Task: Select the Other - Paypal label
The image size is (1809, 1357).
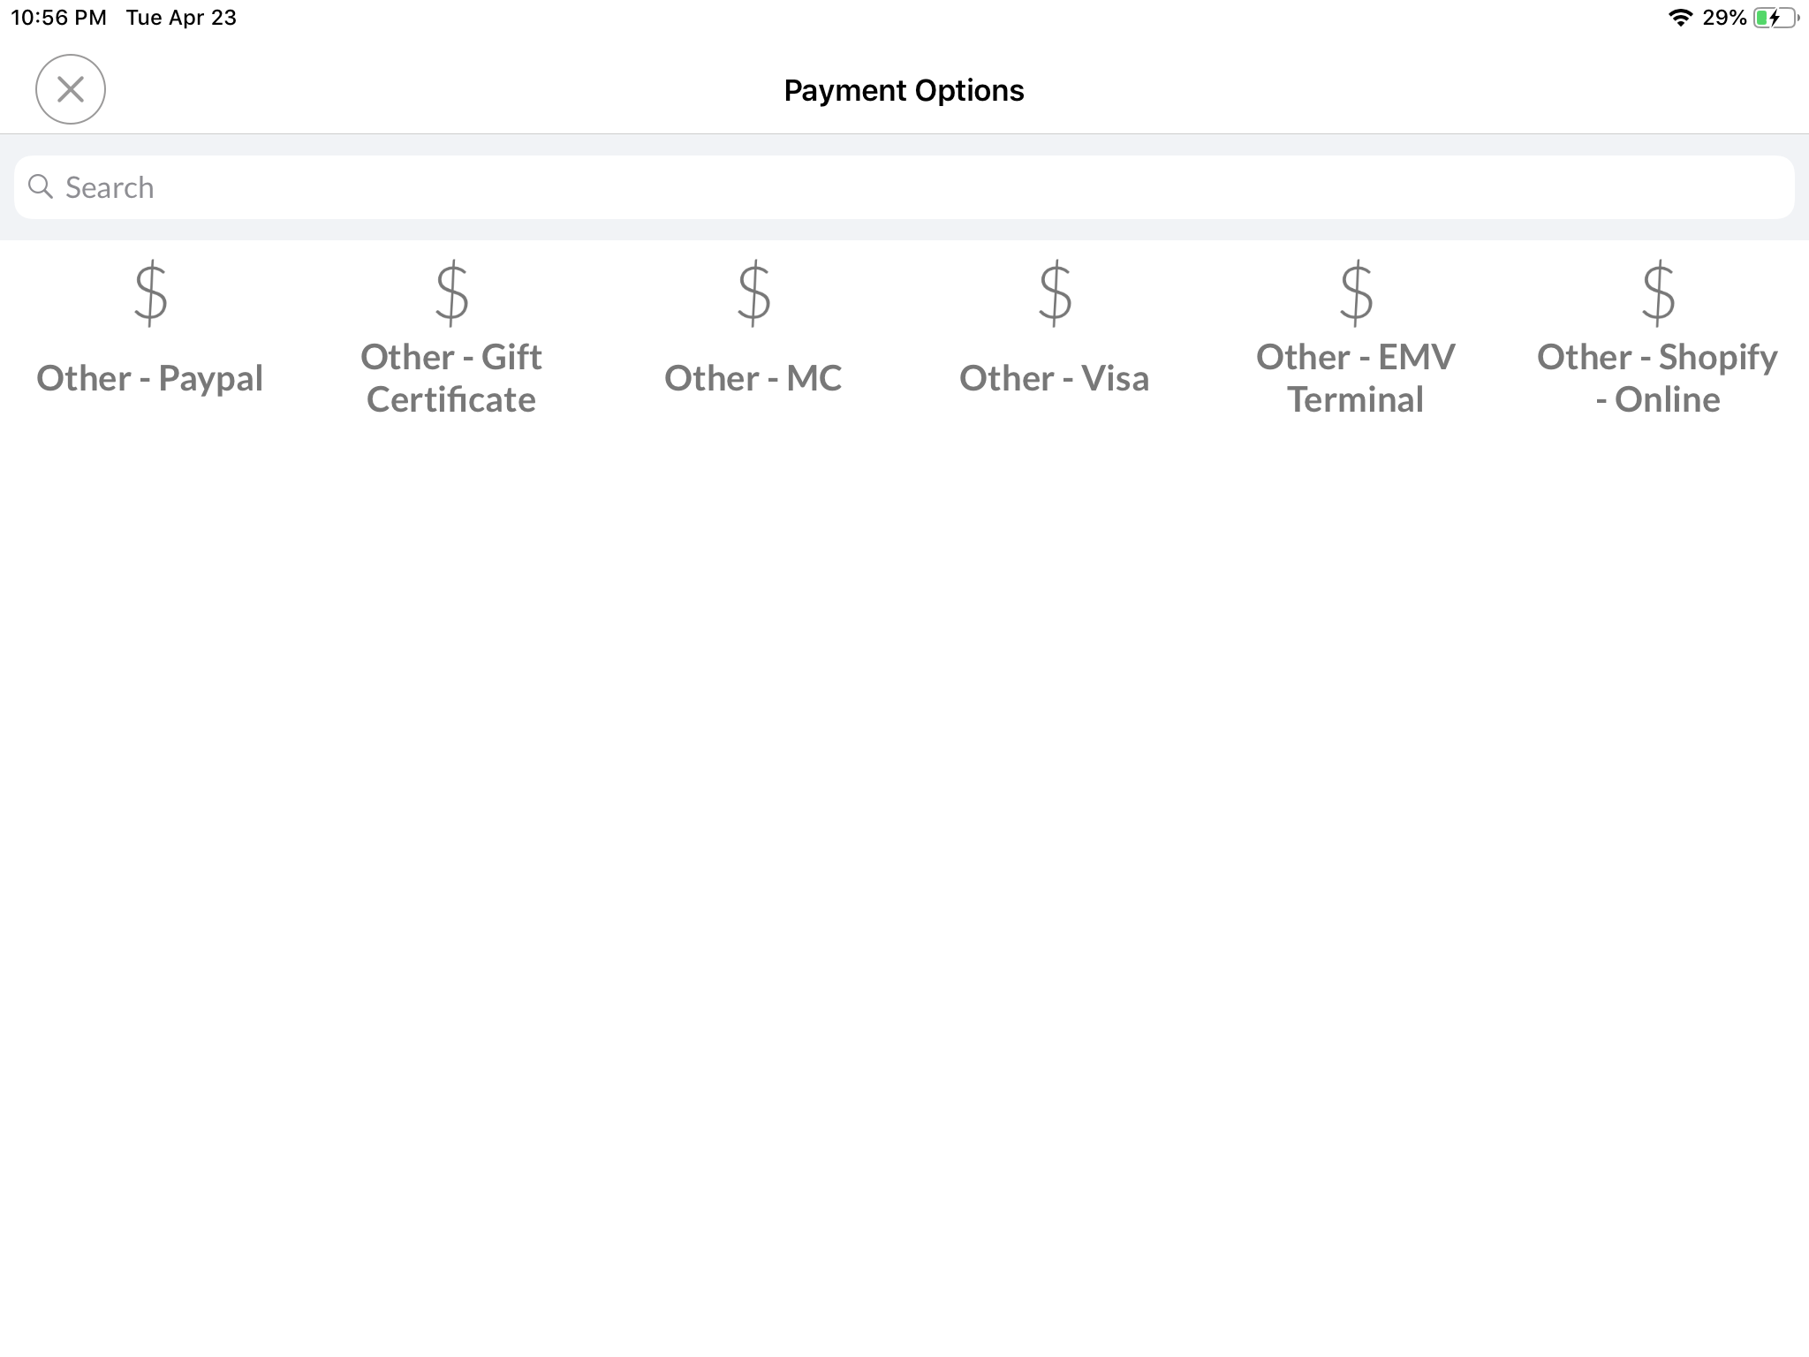Action: tap(150, 378)
